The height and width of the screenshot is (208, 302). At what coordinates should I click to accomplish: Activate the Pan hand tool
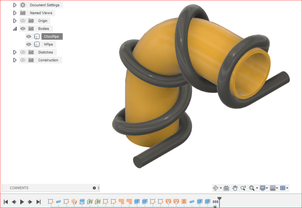click(235, 188)
